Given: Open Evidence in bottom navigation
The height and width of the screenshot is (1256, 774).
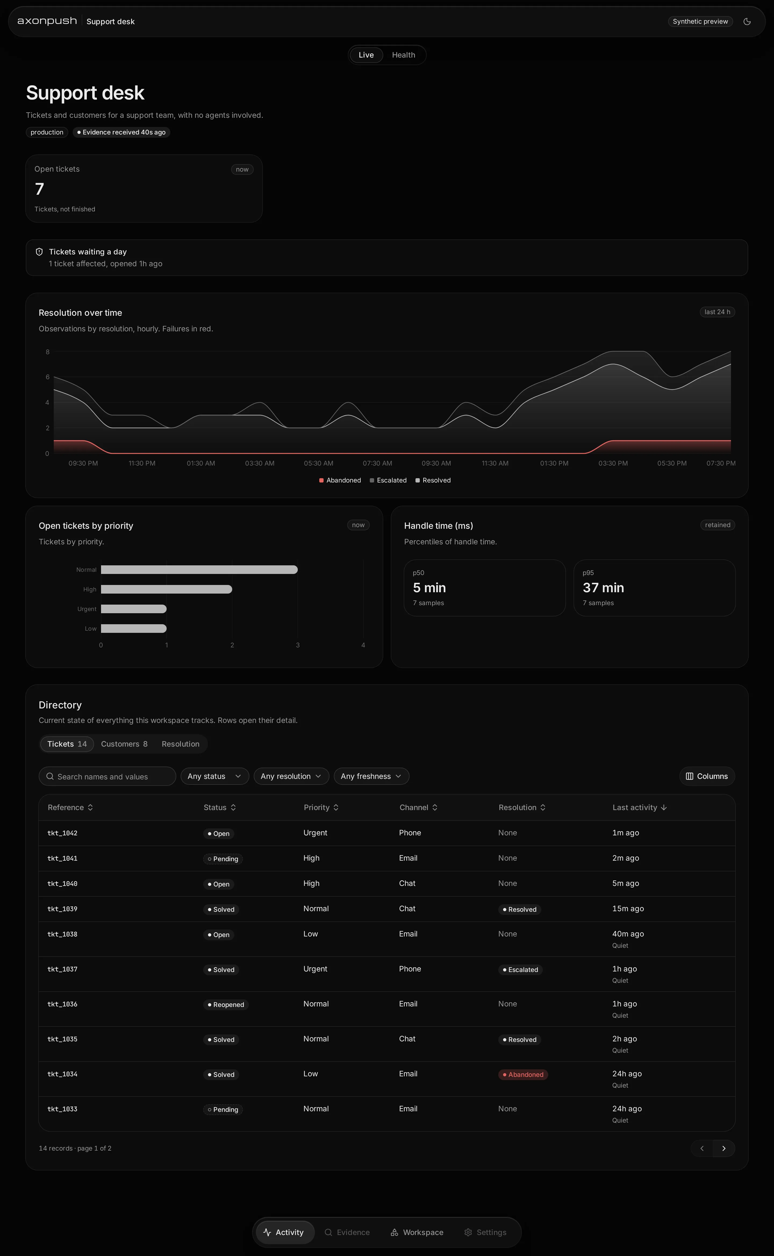Looking at the screenshot, I should [347, 1232].
